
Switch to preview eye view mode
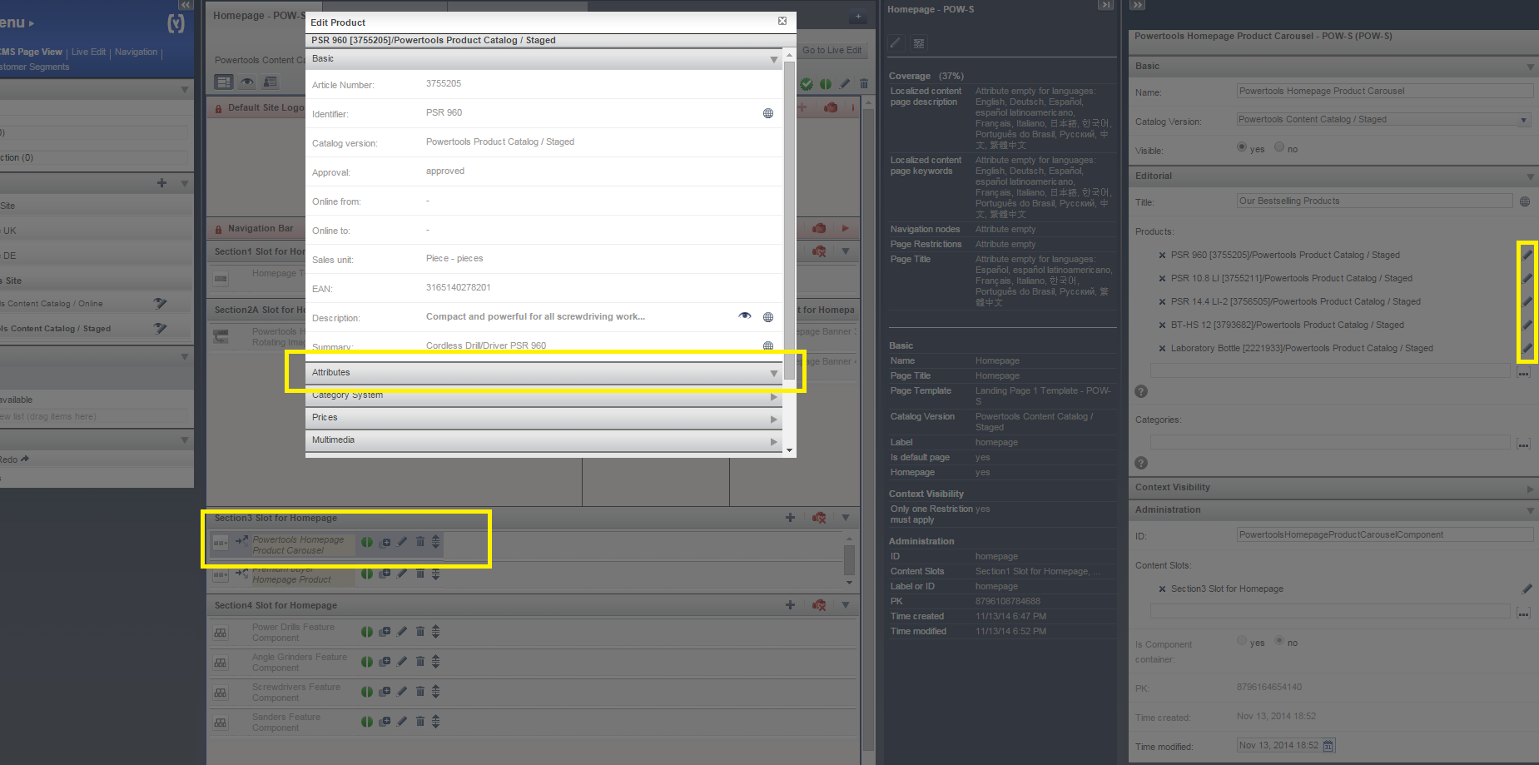[247, 82]
